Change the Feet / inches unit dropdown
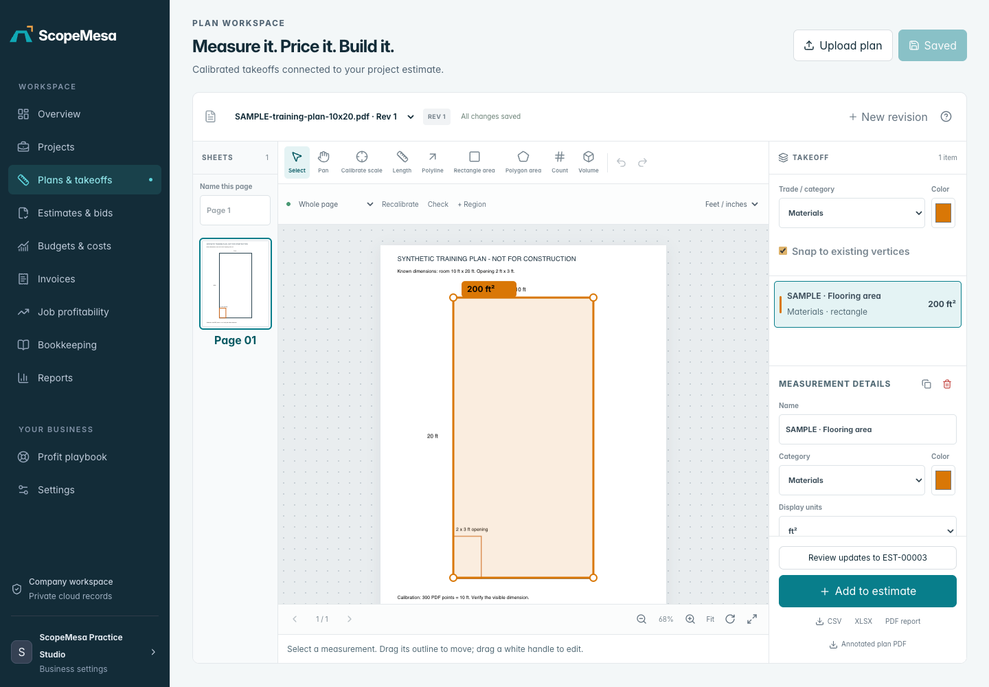The image size is (989, 687). click(x=731, y=204)
